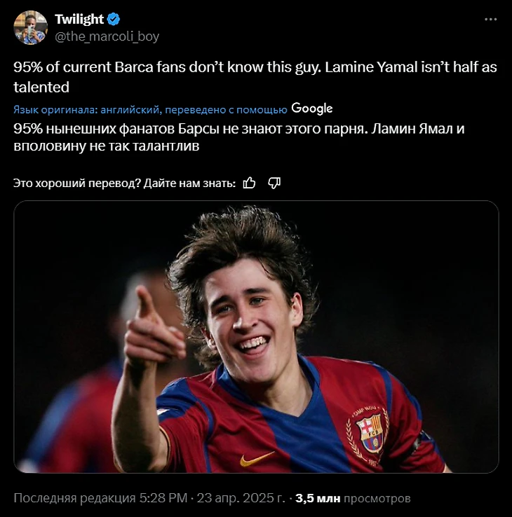Open the attached player photo

click(256, 336)
